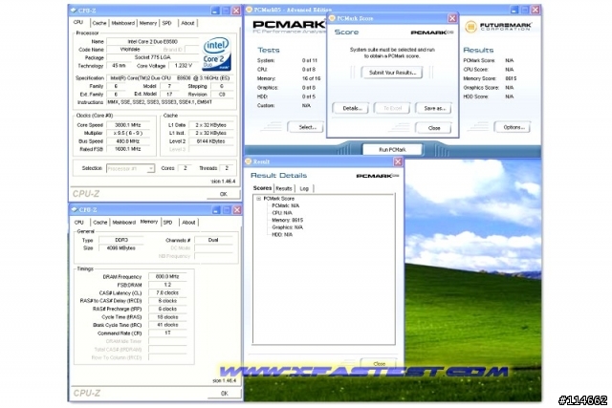
Task: Close the PCMark Score dialog via Close button
Action: pos(433,128)
